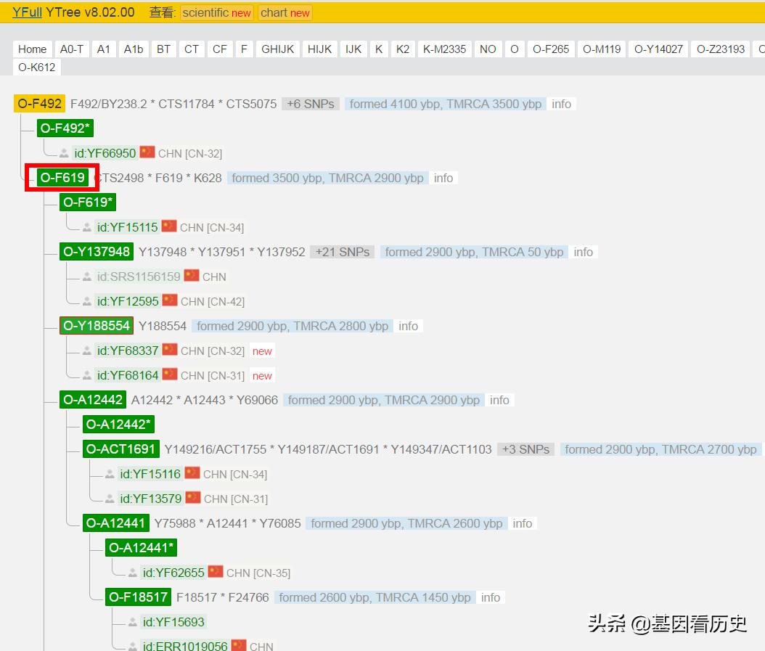Select the O-A12442 branch node

pos(93,399)
